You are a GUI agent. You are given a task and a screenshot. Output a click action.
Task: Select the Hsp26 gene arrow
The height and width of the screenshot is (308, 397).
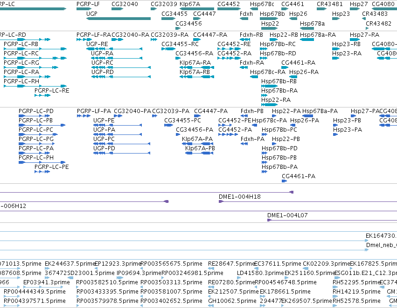(x=293, y=19)
